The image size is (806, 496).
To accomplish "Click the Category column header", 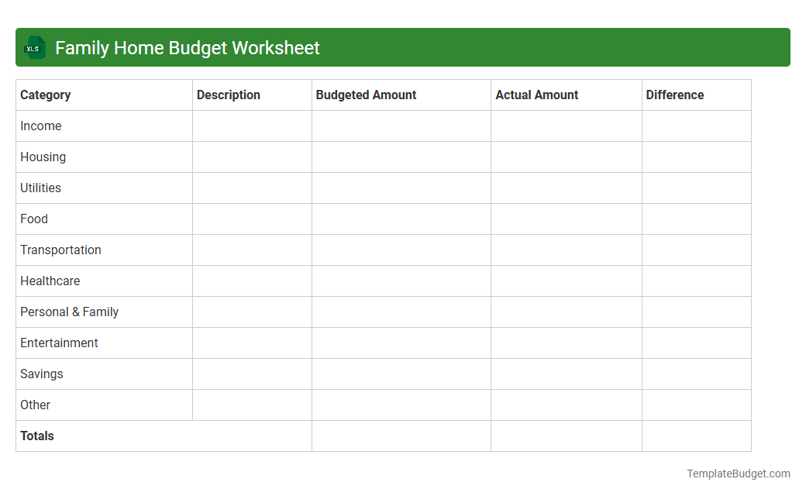I will click(x=46, y=95).
